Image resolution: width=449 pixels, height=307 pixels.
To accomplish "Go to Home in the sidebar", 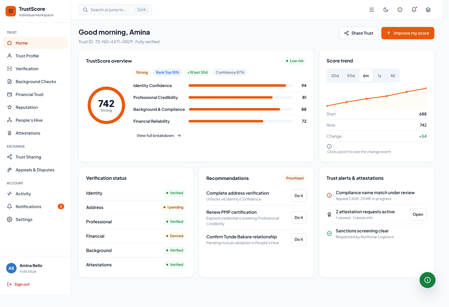I will [x=35, y=43].
